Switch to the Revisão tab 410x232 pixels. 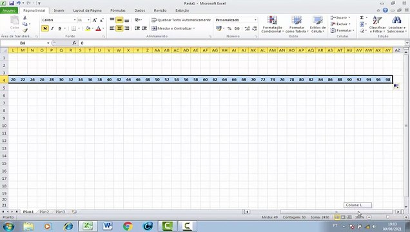point(160,10)
